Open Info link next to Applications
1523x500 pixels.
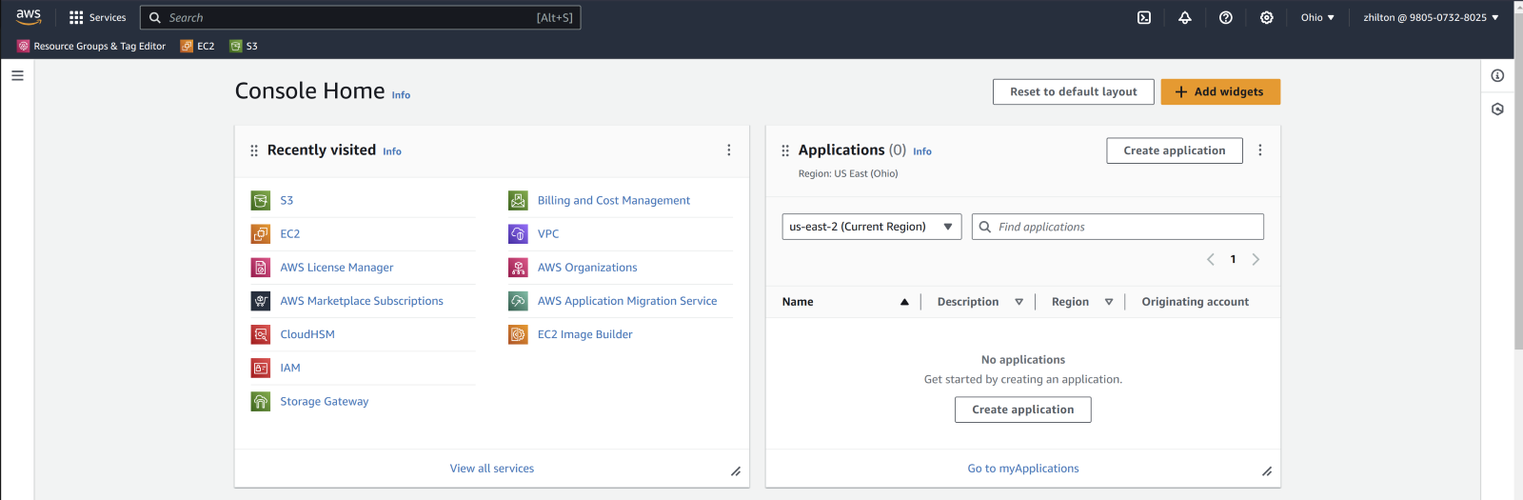[922, 151]
